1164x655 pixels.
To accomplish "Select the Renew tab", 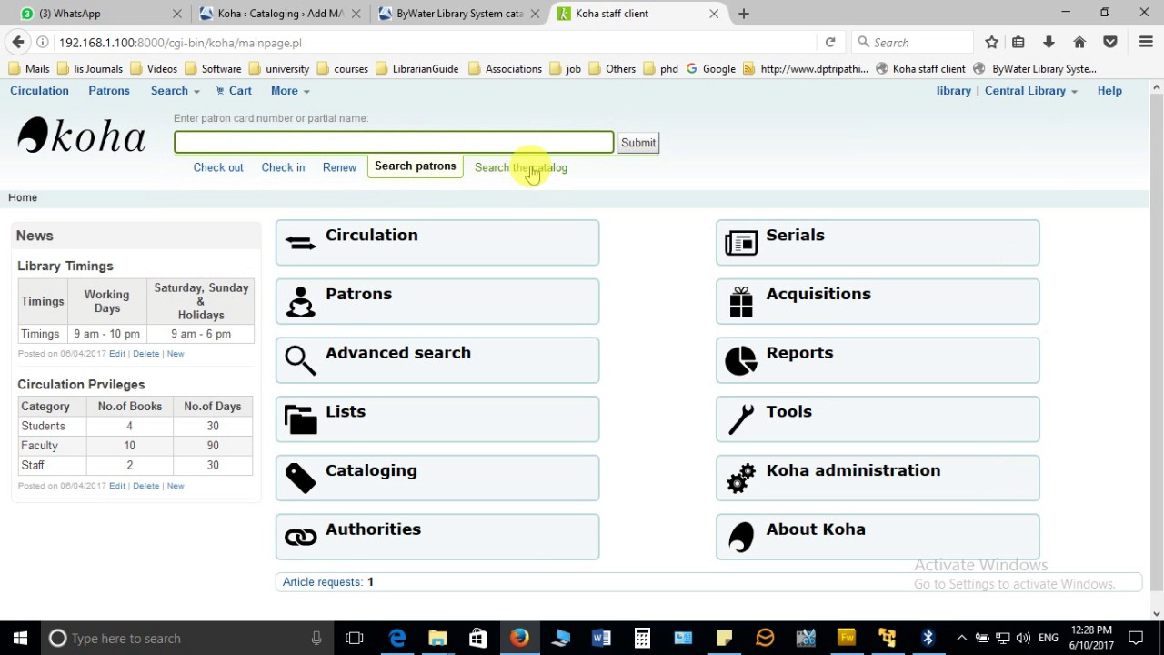I will point(339,167).
